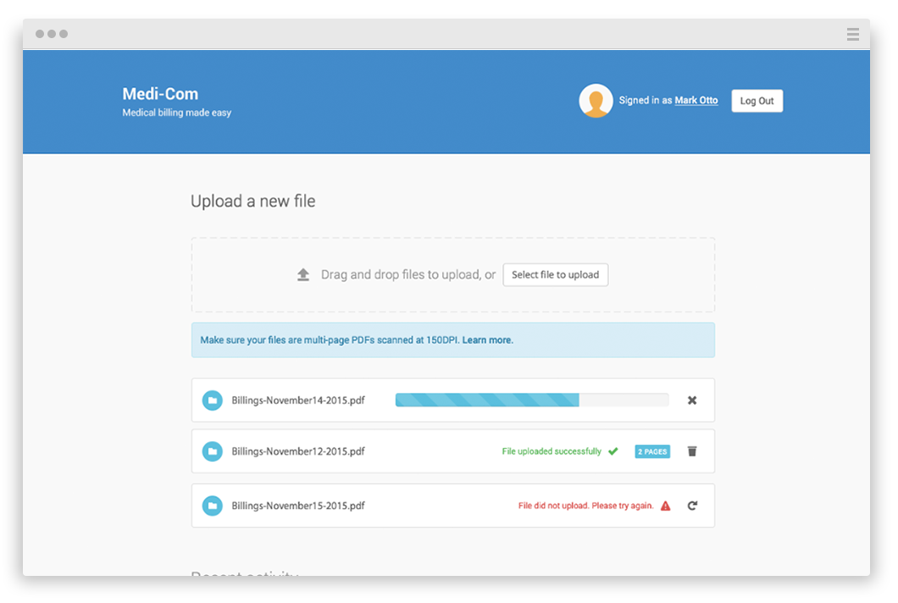Cancel the Billings-November14-2015.pdf upload

pos(692,400)
